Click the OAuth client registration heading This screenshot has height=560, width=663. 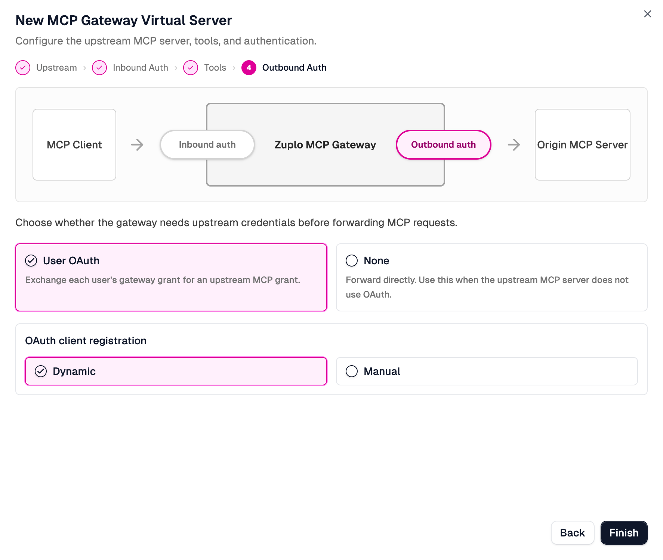click(86, 341)
